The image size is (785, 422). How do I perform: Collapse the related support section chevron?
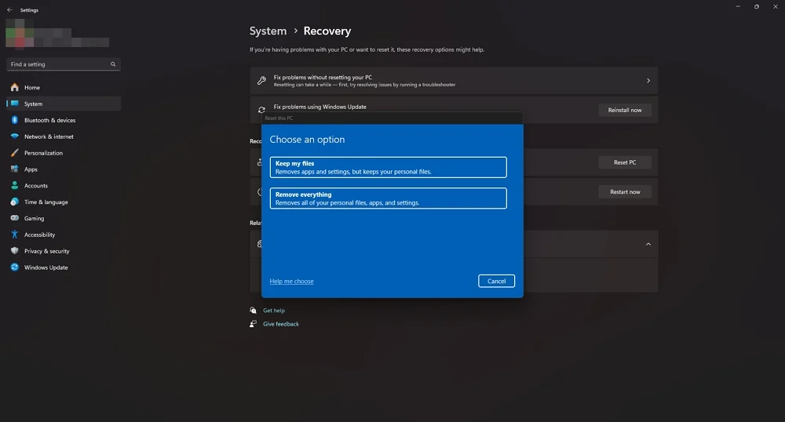pyautogui.click(x=648, y=244)
